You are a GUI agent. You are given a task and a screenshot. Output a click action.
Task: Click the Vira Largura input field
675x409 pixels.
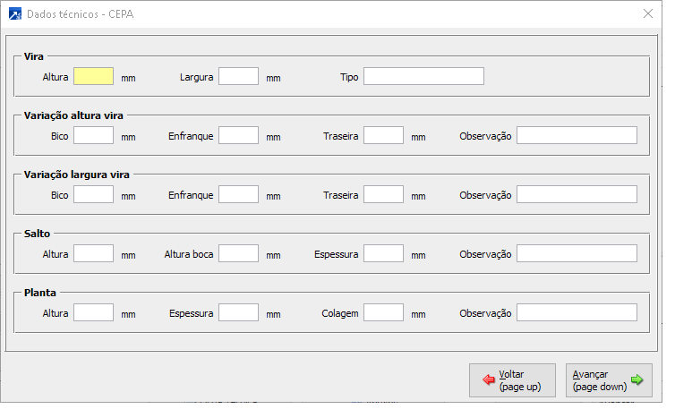coord(238,77)
